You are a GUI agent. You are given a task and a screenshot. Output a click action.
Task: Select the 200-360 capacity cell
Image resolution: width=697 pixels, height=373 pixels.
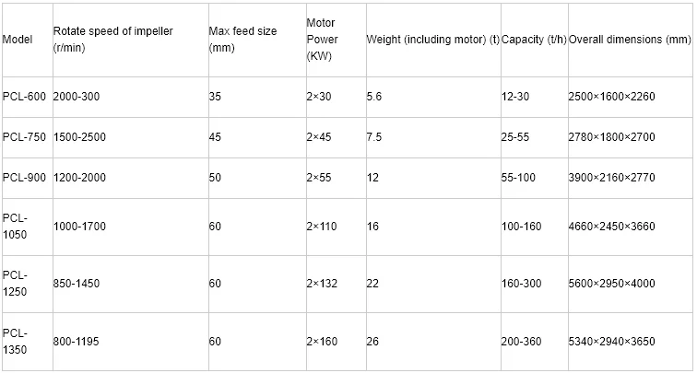click(x=535, y=342)
